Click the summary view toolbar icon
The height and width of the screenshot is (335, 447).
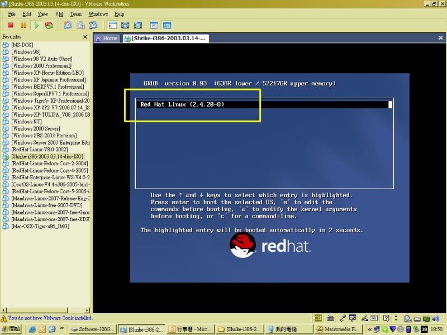pyautogui.click(x=154, y=25)
